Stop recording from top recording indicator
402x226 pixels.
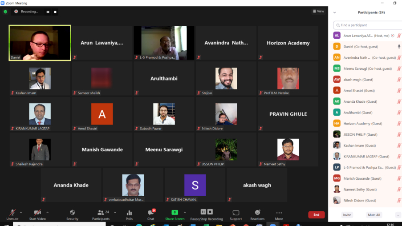(55, 12)
